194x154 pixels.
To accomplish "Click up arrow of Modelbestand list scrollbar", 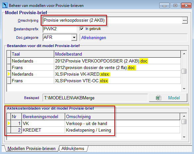I will 184,54.
